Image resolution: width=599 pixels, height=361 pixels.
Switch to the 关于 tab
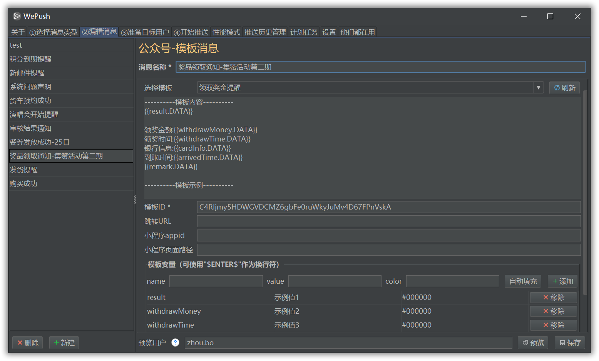[18, 32]
